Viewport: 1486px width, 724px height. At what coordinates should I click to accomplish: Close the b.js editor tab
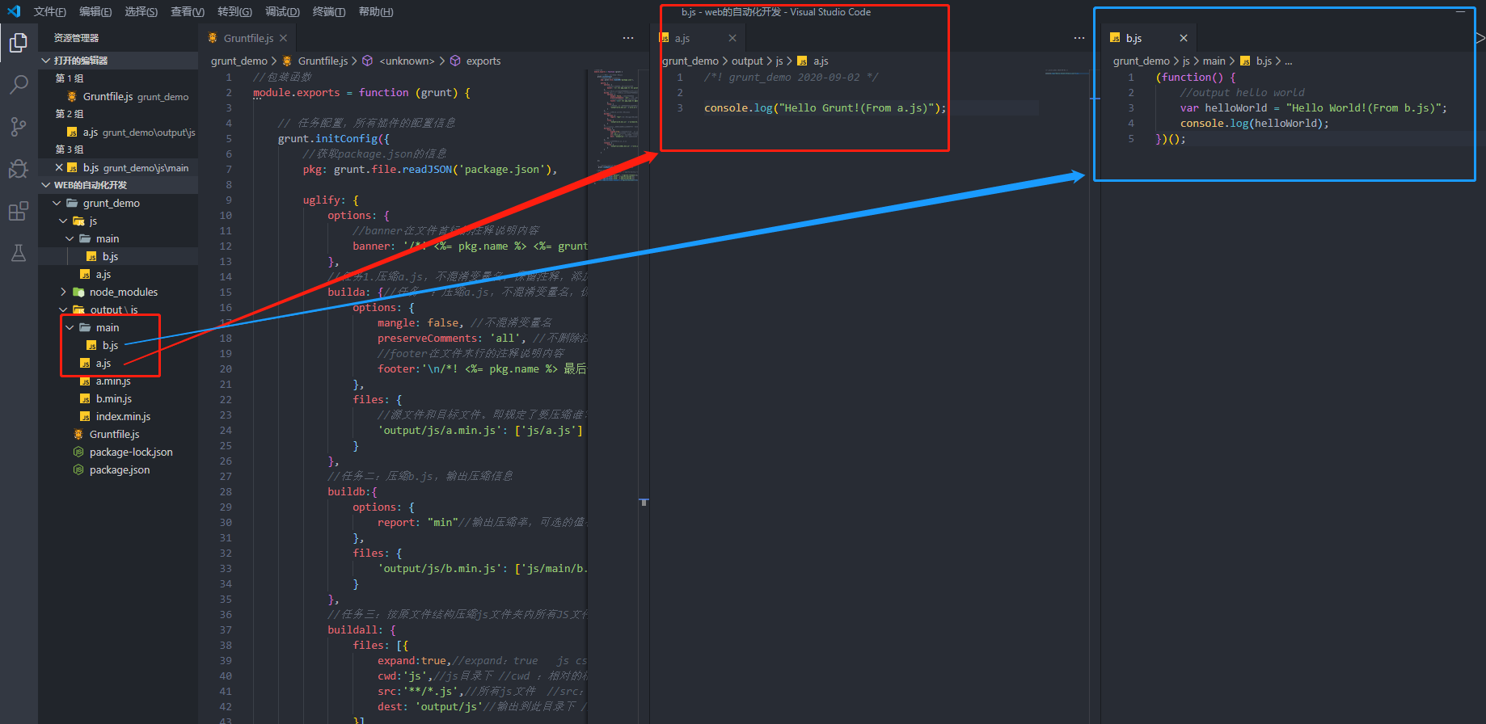[x=1184, y=38]
